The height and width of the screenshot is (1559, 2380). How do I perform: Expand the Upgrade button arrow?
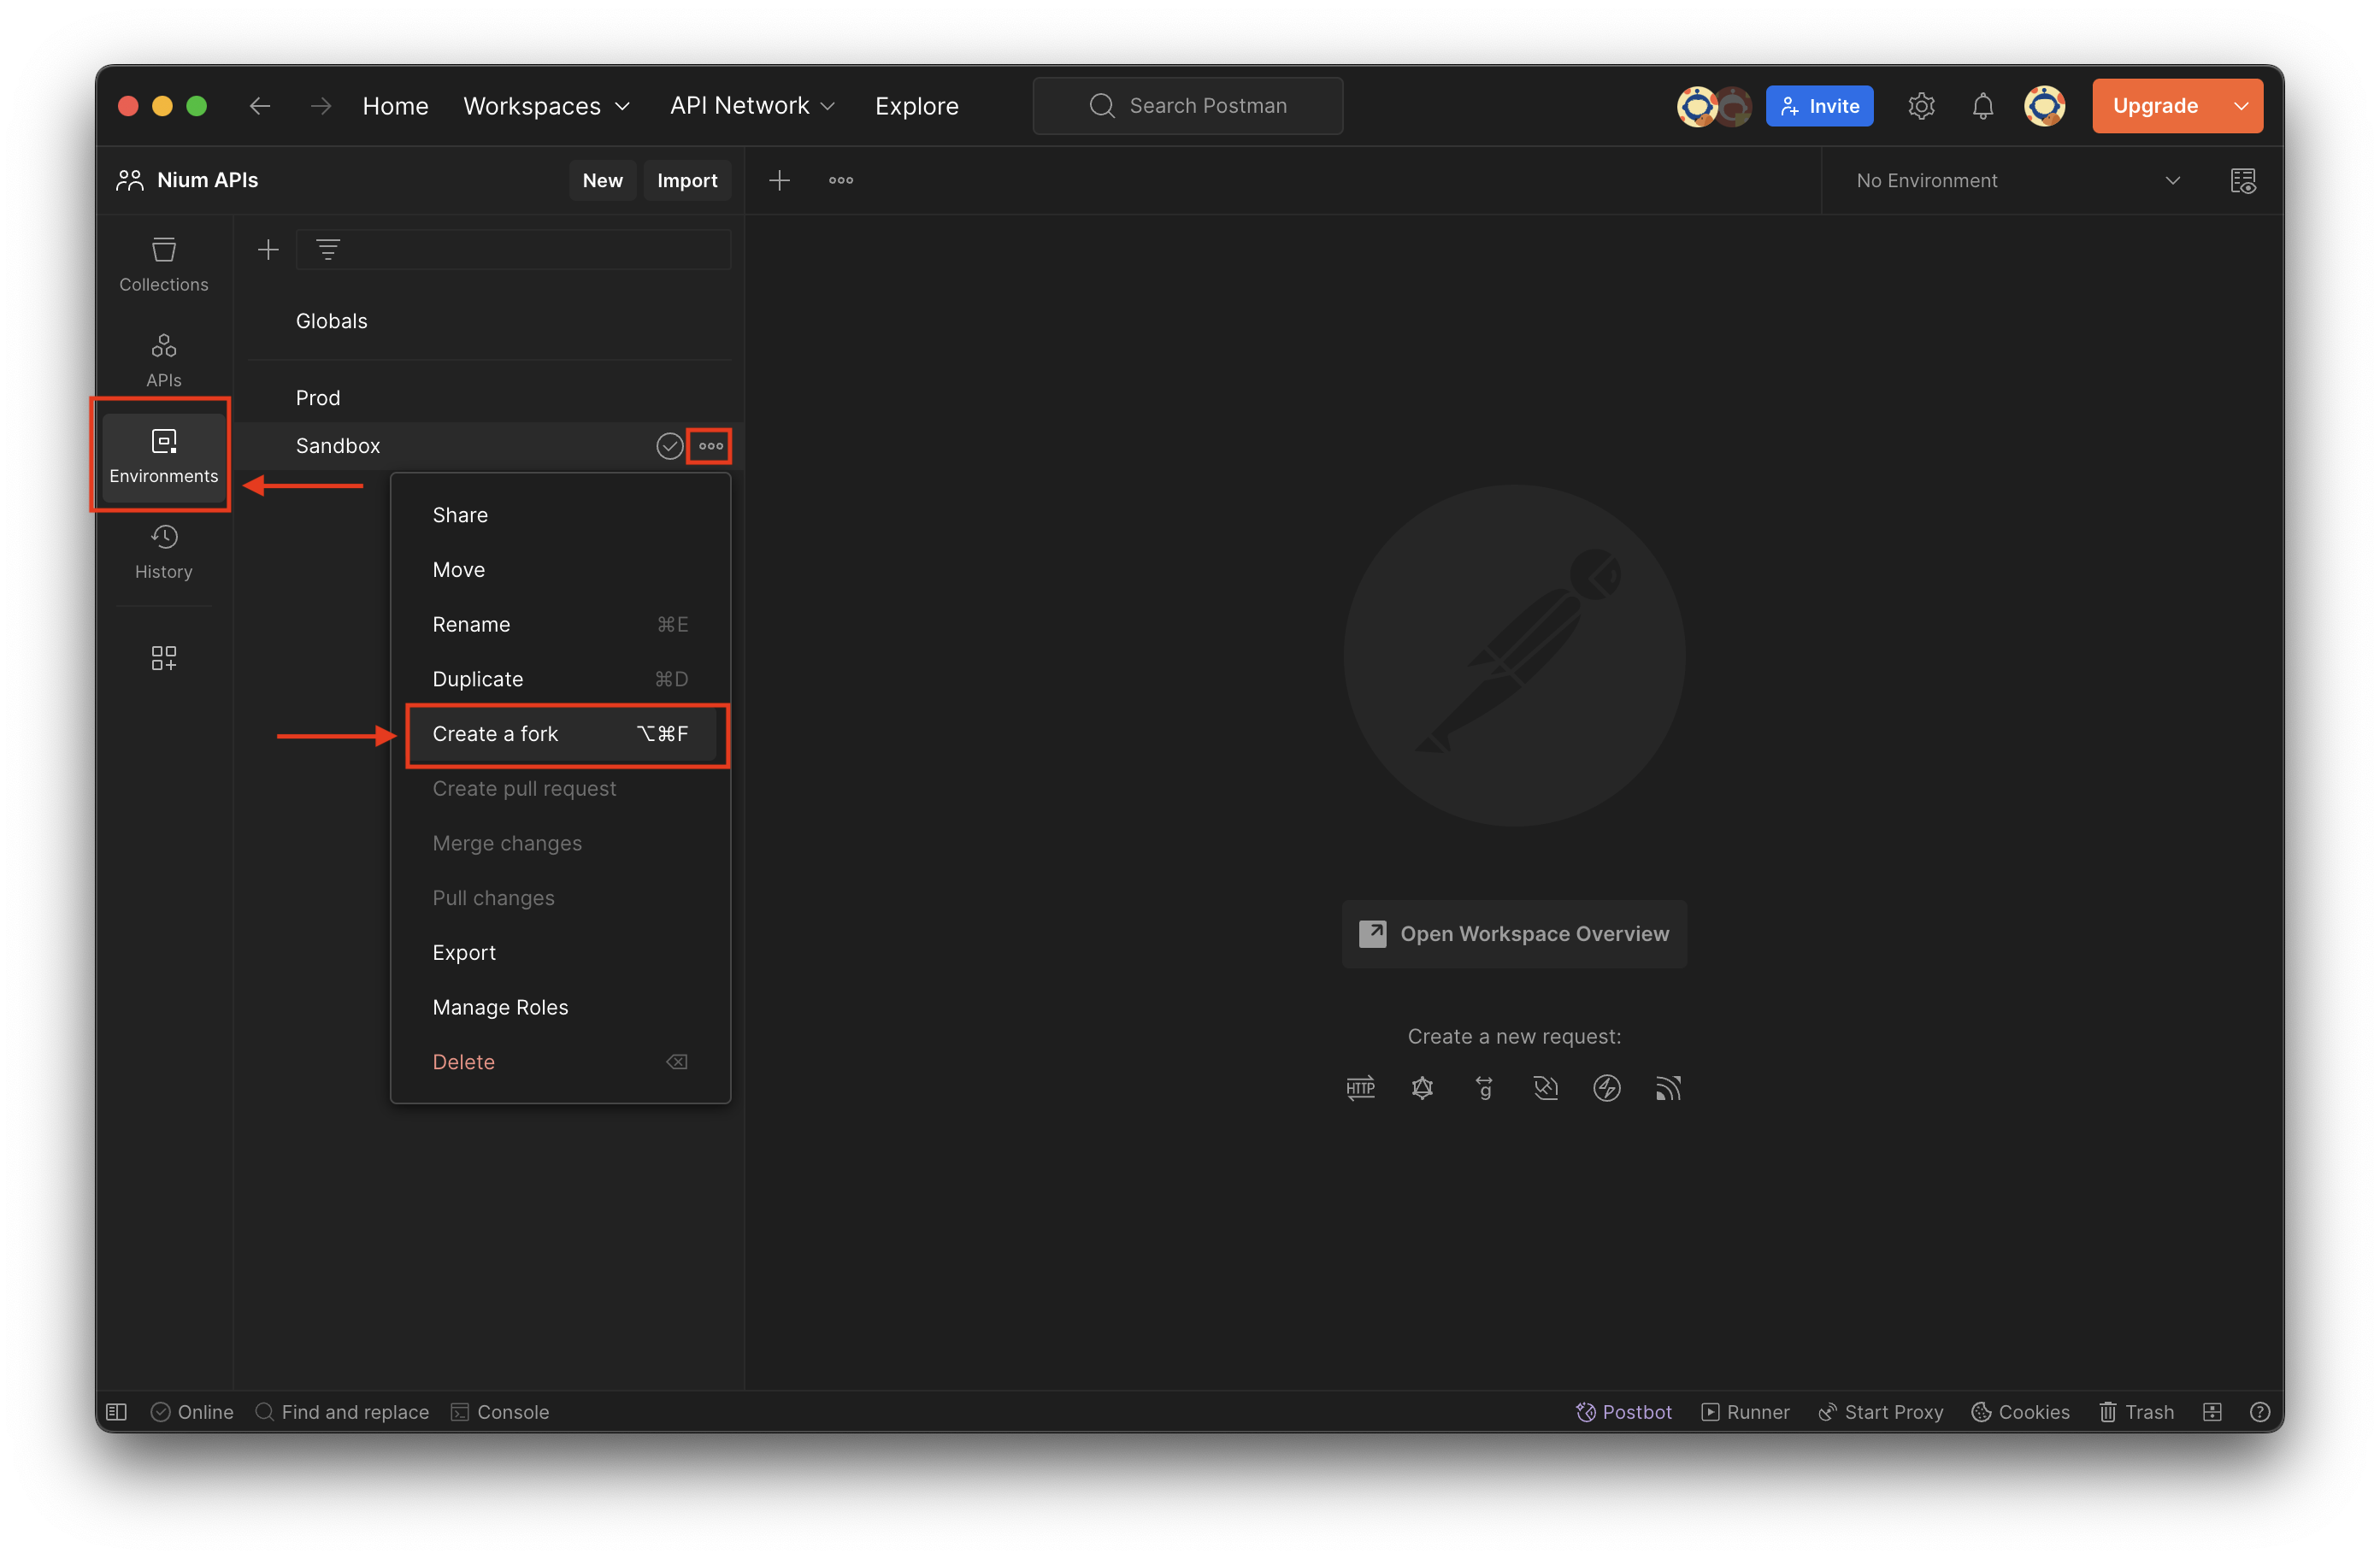2241,106
